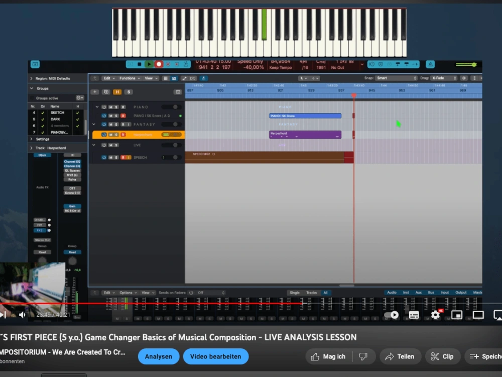Click the Duplicate Track icon
The image size is (502, 377).
pyautogui.click(x=106, y=92)
